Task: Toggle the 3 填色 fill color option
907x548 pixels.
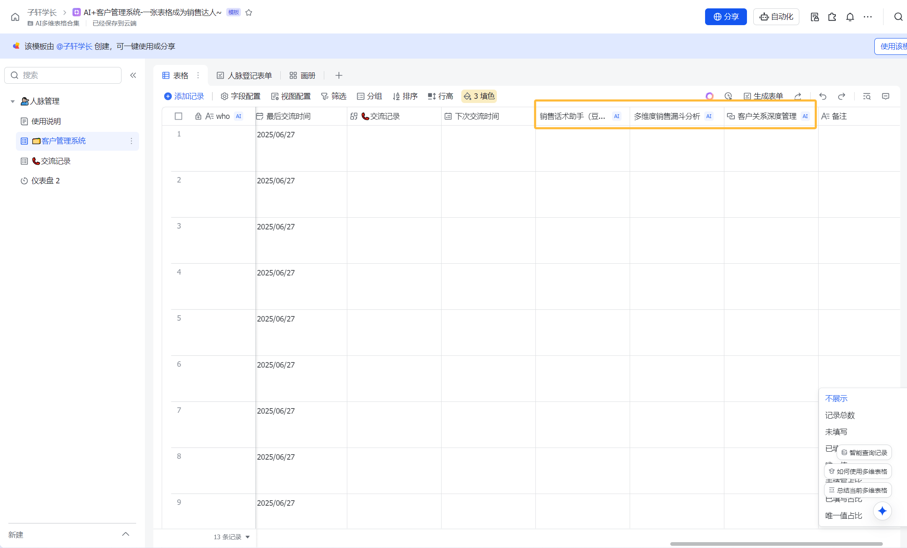Action: [479, 96]
